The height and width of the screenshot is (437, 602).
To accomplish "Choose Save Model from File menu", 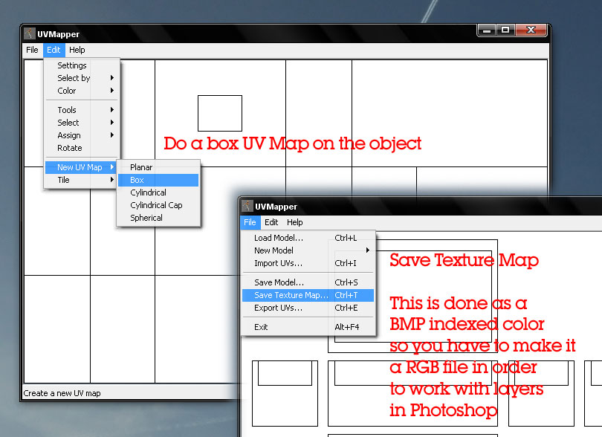I will (308, 282).
